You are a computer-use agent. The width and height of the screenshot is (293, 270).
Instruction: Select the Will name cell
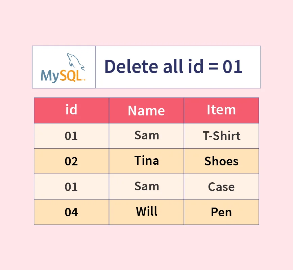coord(147,212)
